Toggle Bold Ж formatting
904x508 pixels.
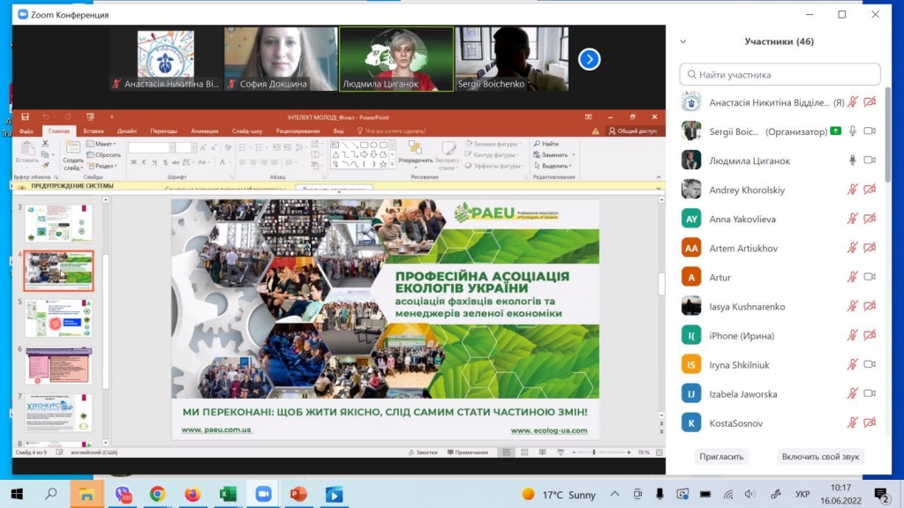coord(133,162)
